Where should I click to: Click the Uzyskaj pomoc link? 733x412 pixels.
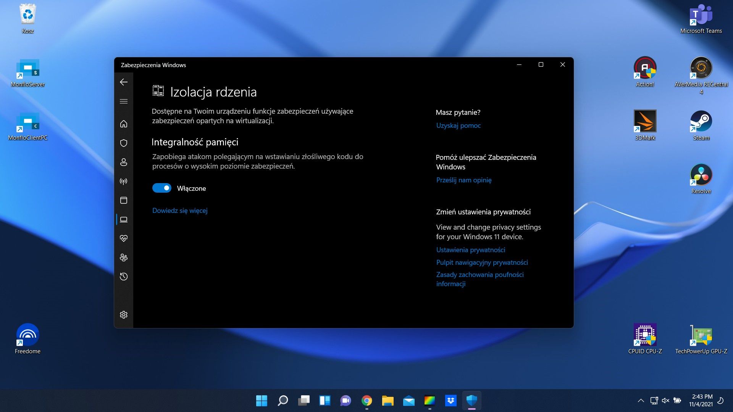click(x=459, y=126)
